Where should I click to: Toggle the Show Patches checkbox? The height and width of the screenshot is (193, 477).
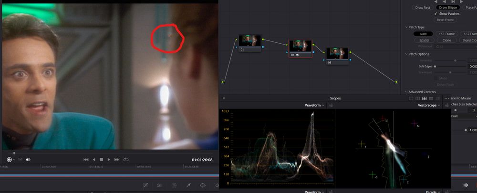[436, 14]
